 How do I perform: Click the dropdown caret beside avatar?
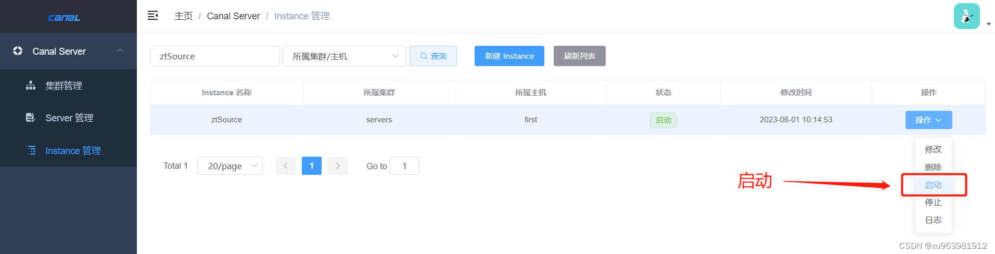pyautogui.click(x=988, y=24)
